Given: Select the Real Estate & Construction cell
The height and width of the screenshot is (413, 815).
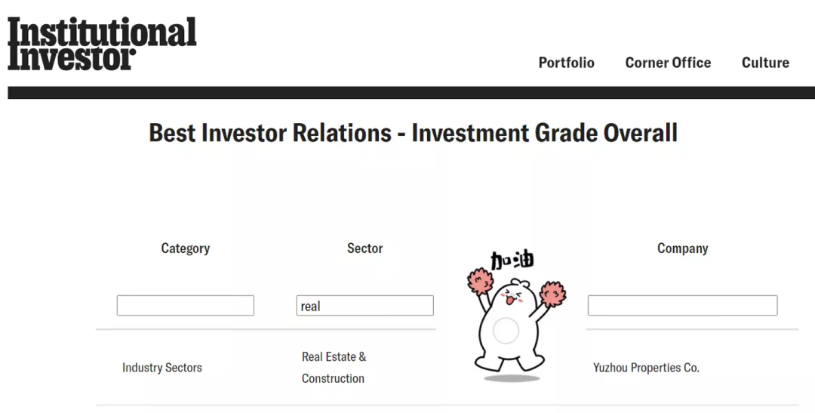Looking at the screenshot, I should (x=334, y=368).
